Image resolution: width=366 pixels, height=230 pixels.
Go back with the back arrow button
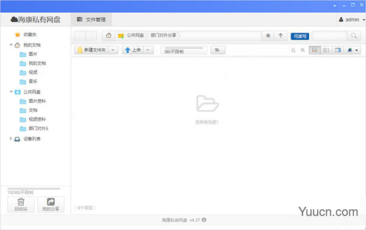point(80,36)
